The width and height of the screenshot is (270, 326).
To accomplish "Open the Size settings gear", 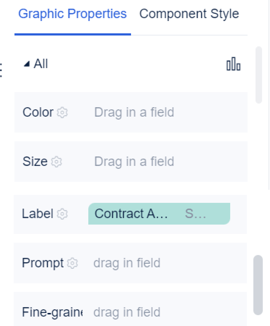I will click(56, 162).
